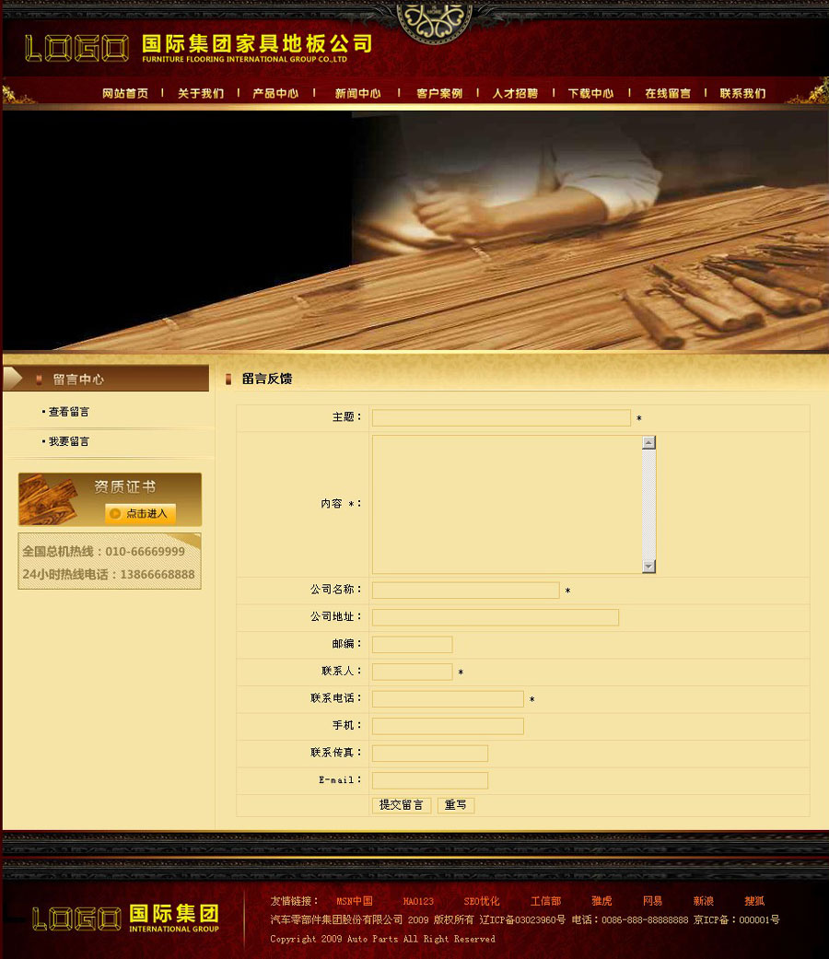Click the 留言反馈 section title
The image size is (829, 959).
click(x=267, y=379)
